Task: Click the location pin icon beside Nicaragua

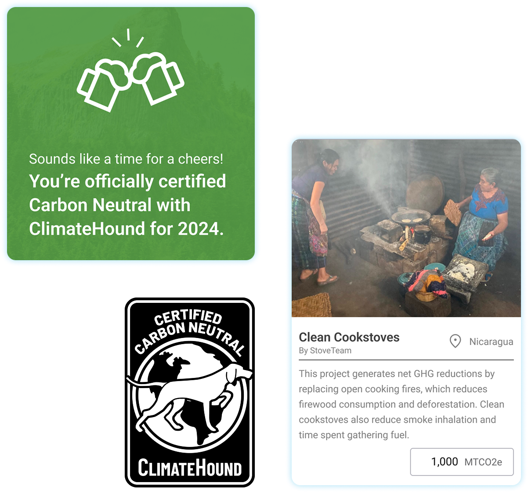Action: pyautogui.click(x=456, y=341)
